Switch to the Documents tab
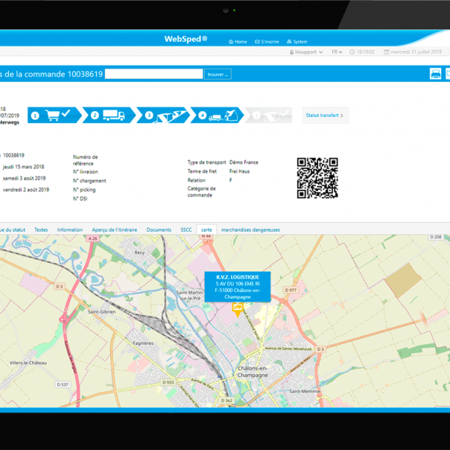 159,229
